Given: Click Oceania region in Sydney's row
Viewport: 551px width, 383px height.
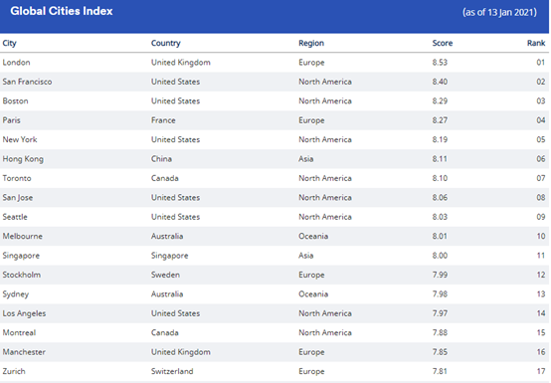Looking at the screenshot, I should (313, 294).
